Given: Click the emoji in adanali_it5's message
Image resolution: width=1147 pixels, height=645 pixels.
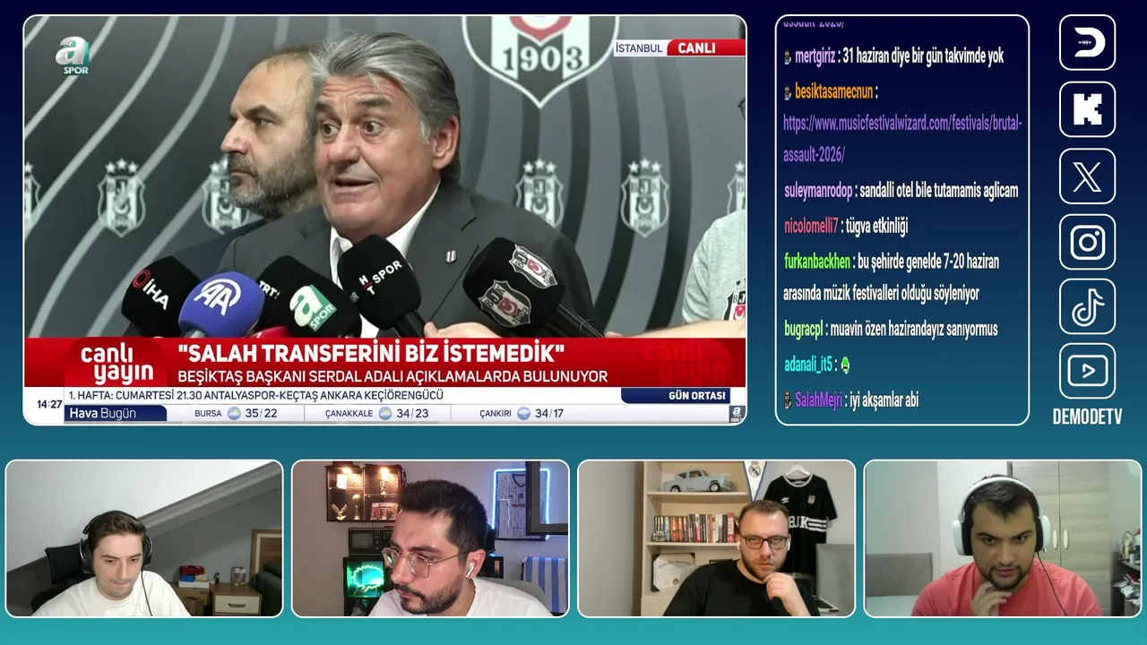Looking at the screenshot, I should 845,365.
